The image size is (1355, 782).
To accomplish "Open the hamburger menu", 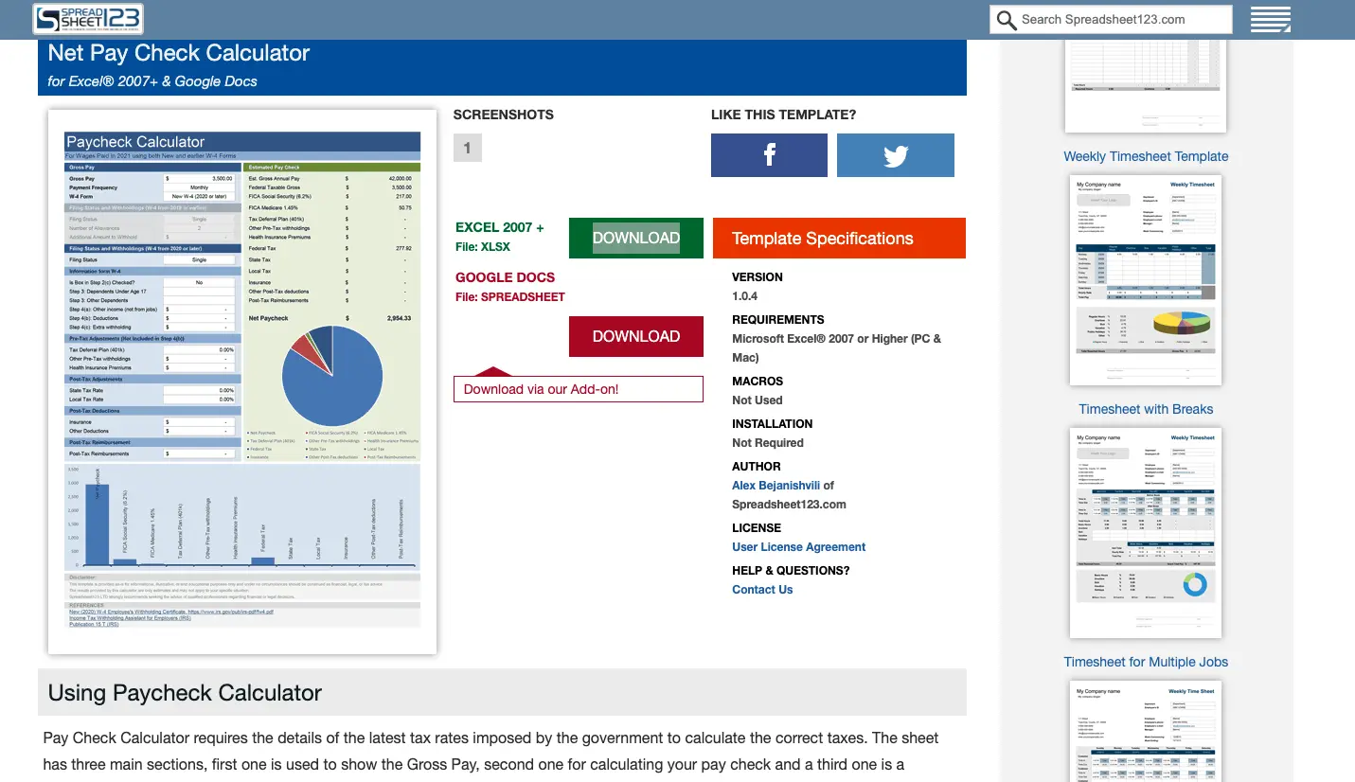I will point(1271,18).
